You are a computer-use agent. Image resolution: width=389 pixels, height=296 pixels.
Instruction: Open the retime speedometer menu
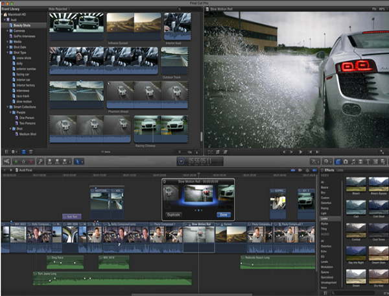327,162
